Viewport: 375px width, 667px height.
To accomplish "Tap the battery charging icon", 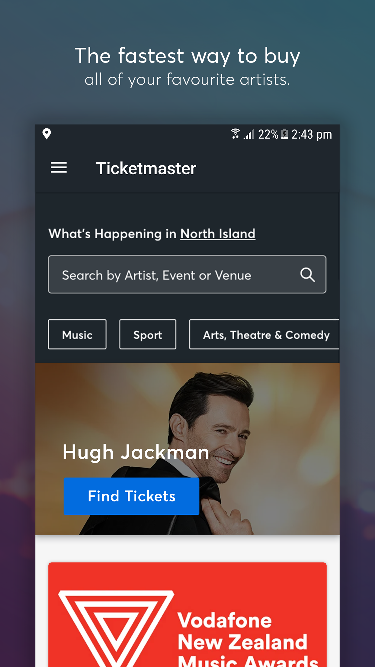I will click(284, 134).
